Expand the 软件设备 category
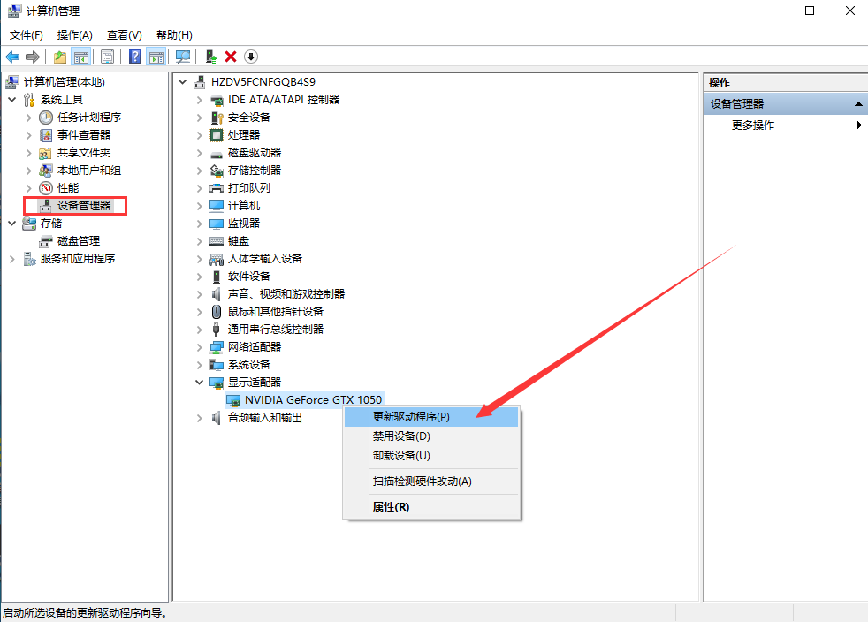 pos(199,277)
